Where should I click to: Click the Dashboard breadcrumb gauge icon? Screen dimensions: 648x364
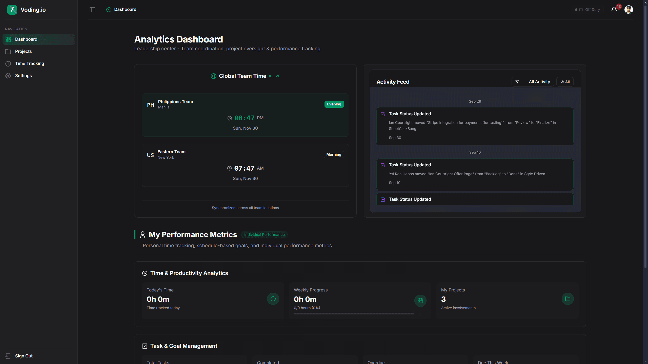click(109, 10)
